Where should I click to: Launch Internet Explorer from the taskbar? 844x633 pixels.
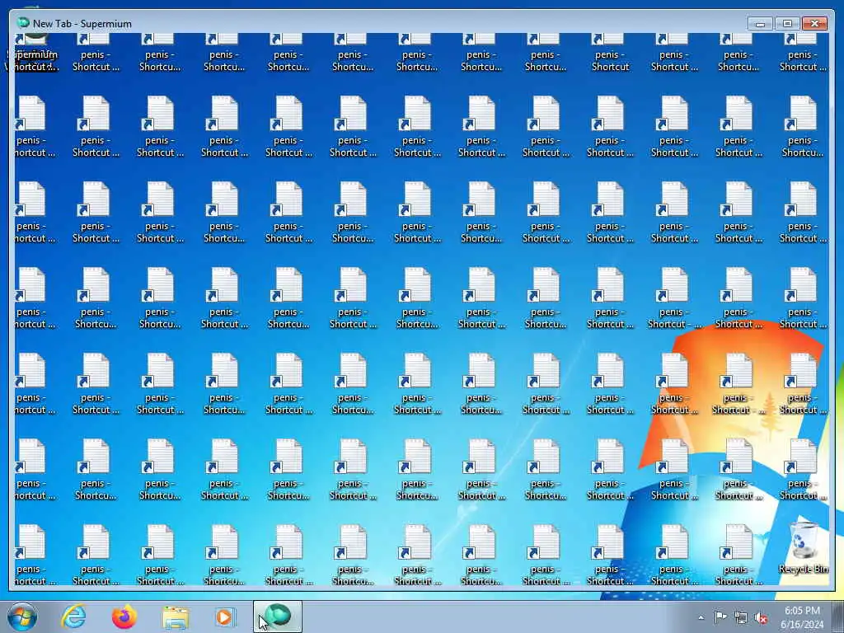(73, 617)
